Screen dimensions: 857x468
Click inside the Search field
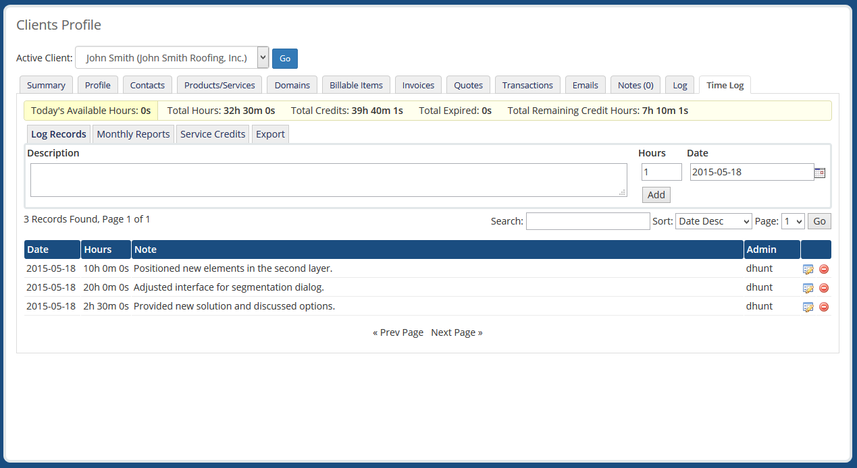tap(588, 221)
